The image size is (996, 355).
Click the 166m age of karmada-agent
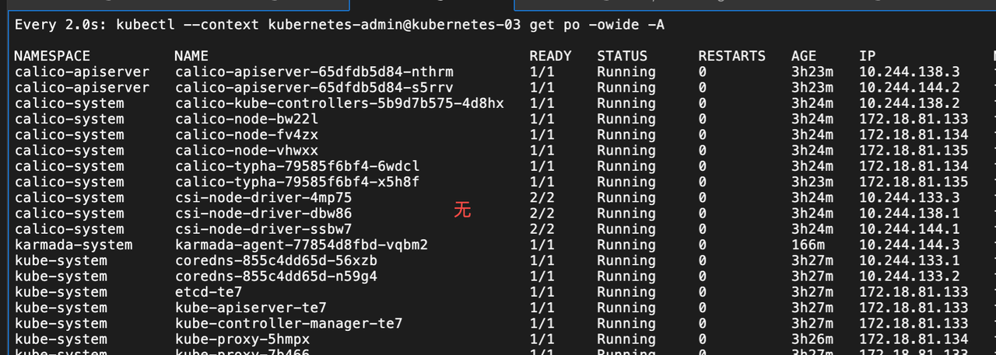point(808,245)
